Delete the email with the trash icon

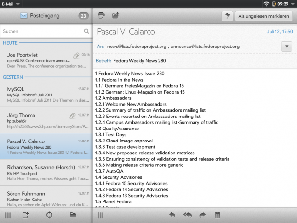click(x=217, y=215)
